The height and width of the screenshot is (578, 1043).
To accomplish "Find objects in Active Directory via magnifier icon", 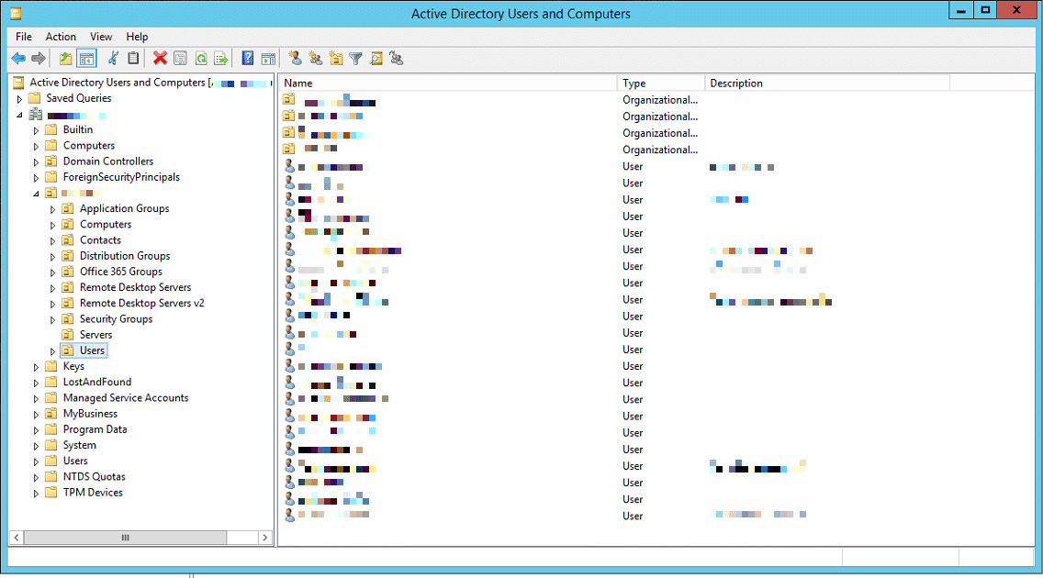I will 376,58.
